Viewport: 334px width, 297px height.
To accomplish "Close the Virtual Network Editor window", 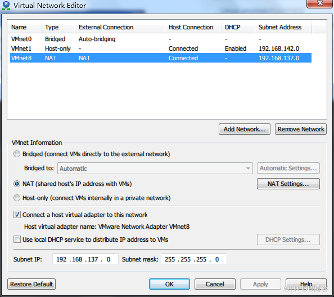I will click(320, 3).
